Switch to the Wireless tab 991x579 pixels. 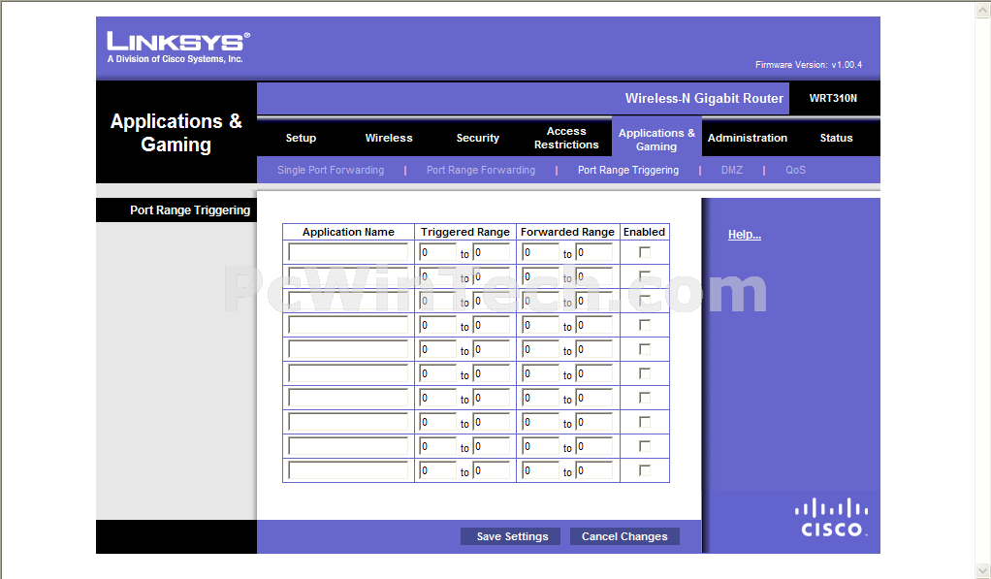click(x=389, y=138)
